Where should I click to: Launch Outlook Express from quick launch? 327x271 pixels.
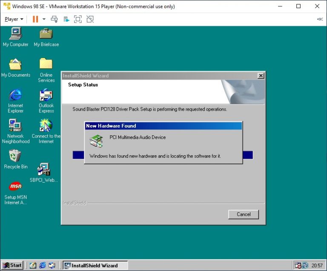click(x=52, y=265)
